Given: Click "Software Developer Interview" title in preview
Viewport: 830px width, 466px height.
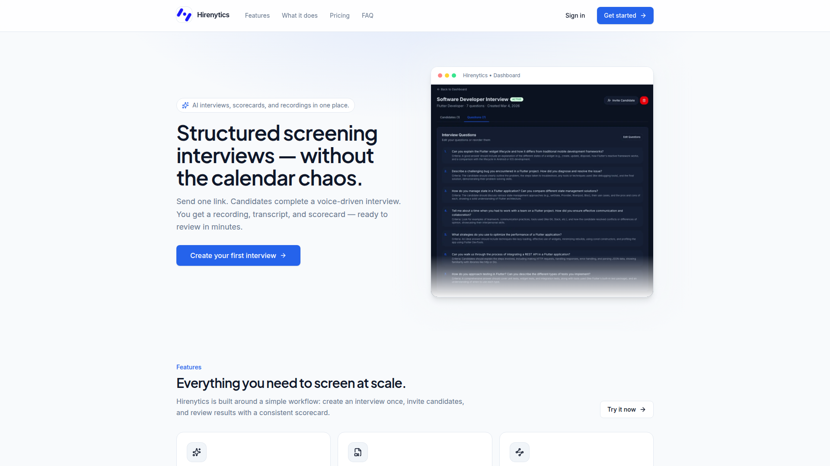Looking at the screenshot, I should click(472, 99).
